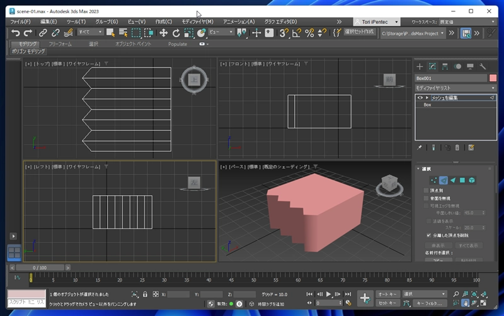Choose the Select Object arrow tool
The image size is (504, 316).
click(111, 33)
